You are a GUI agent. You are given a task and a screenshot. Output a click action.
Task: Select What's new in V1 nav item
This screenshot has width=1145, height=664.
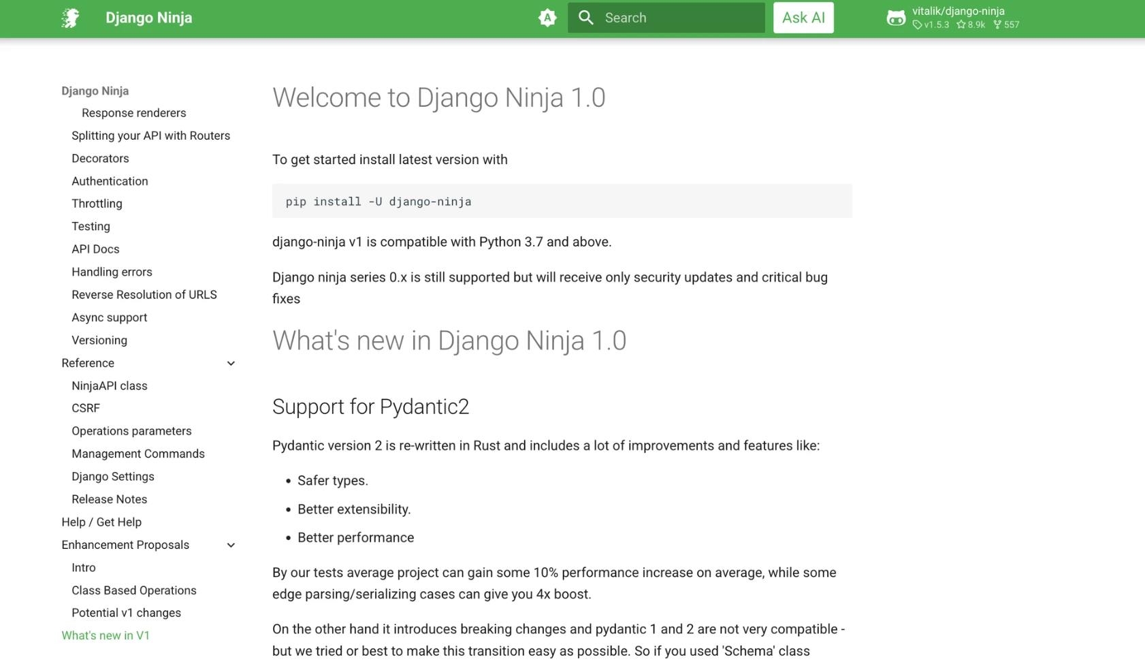point(106,635)
